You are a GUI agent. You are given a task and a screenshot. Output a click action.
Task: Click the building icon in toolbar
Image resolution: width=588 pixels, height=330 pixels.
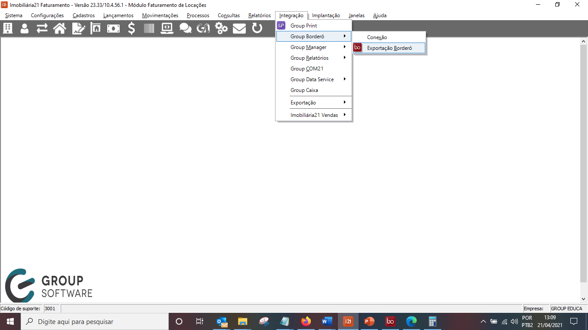pyautogui.click(x=8, y=28)
